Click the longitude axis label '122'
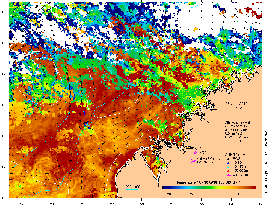The width and height of the screenshot is (268, 207). pos(111,204)
